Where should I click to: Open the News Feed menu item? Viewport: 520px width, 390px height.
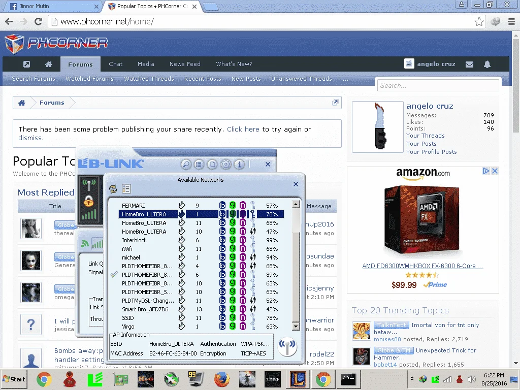pyautogui.click(x=185, y=64)
